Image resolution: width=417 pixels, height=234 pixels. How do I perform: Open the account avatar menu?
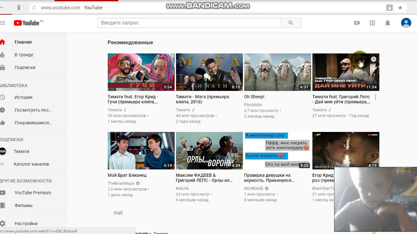tap(406, 23)
